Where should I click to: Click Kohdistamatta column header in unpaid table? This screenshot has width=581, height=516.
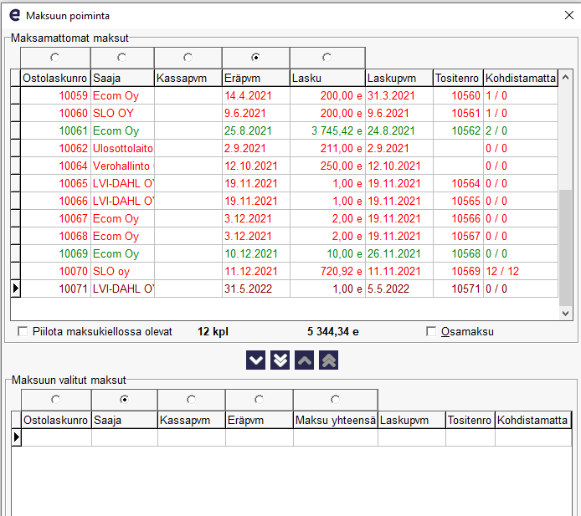click(521, 78)
